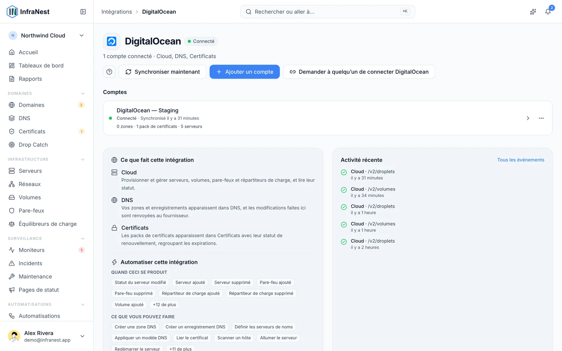Focus the Rechercher ou aller à search field

(x=328, y=12)
